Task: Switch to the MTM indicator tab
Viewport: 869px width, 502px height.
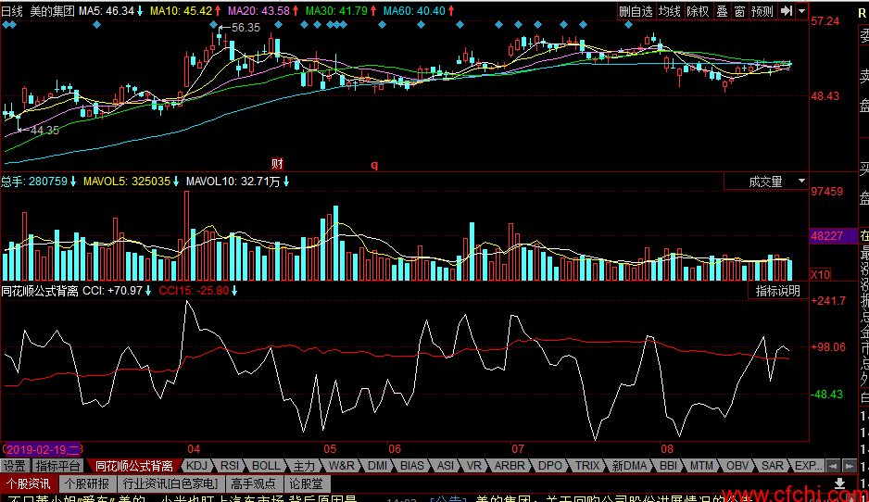Action: (x=701, y=466)
